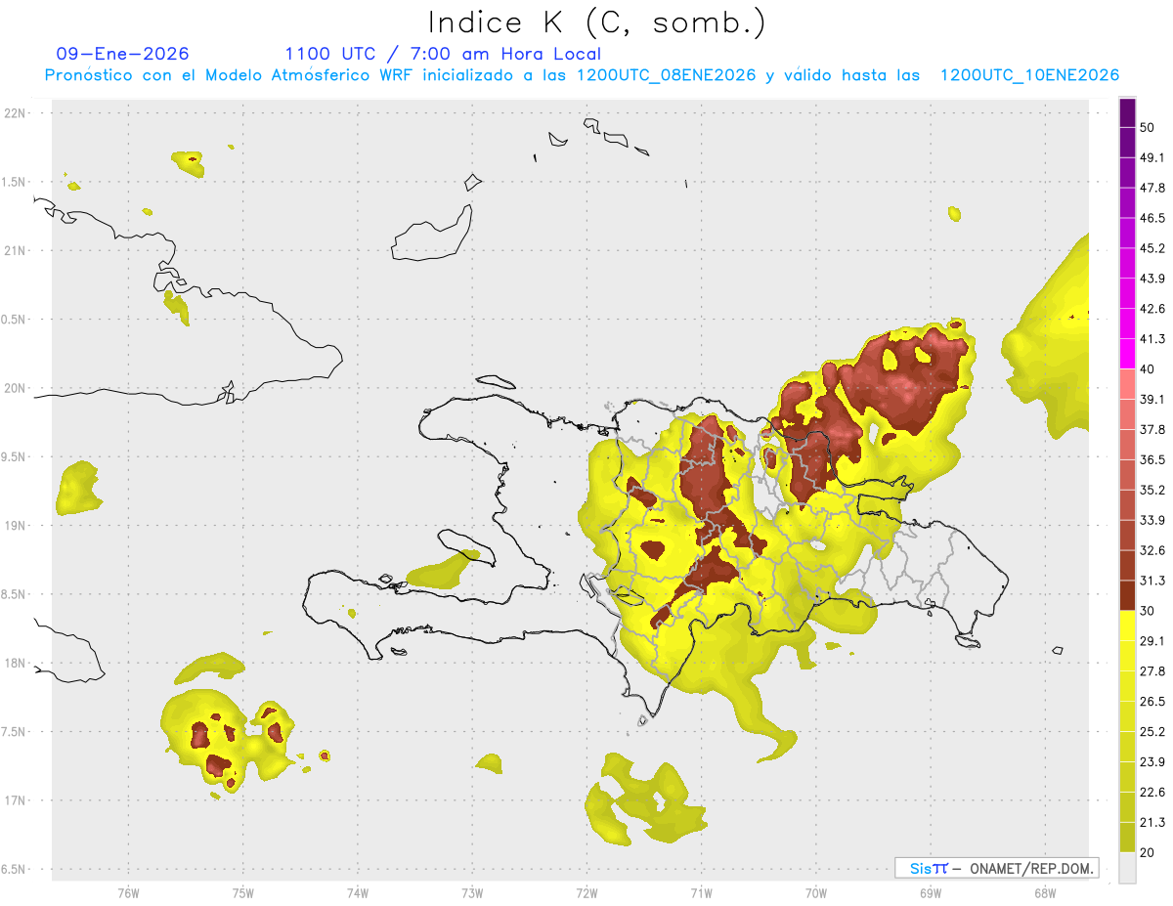Click the "45.2" value on the color scale
Screen dimensions: 1173x906
pyautogui.click(x=1152, y=248)
